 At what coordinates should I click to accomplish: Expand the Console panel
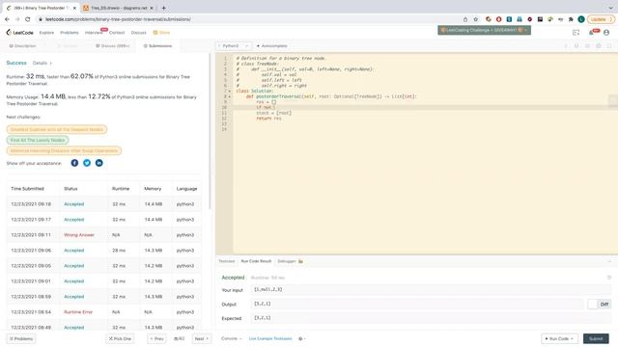(x=232, y=338)
